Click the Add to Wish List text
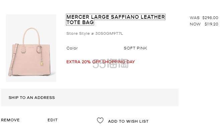 click(x=128, y=121)
